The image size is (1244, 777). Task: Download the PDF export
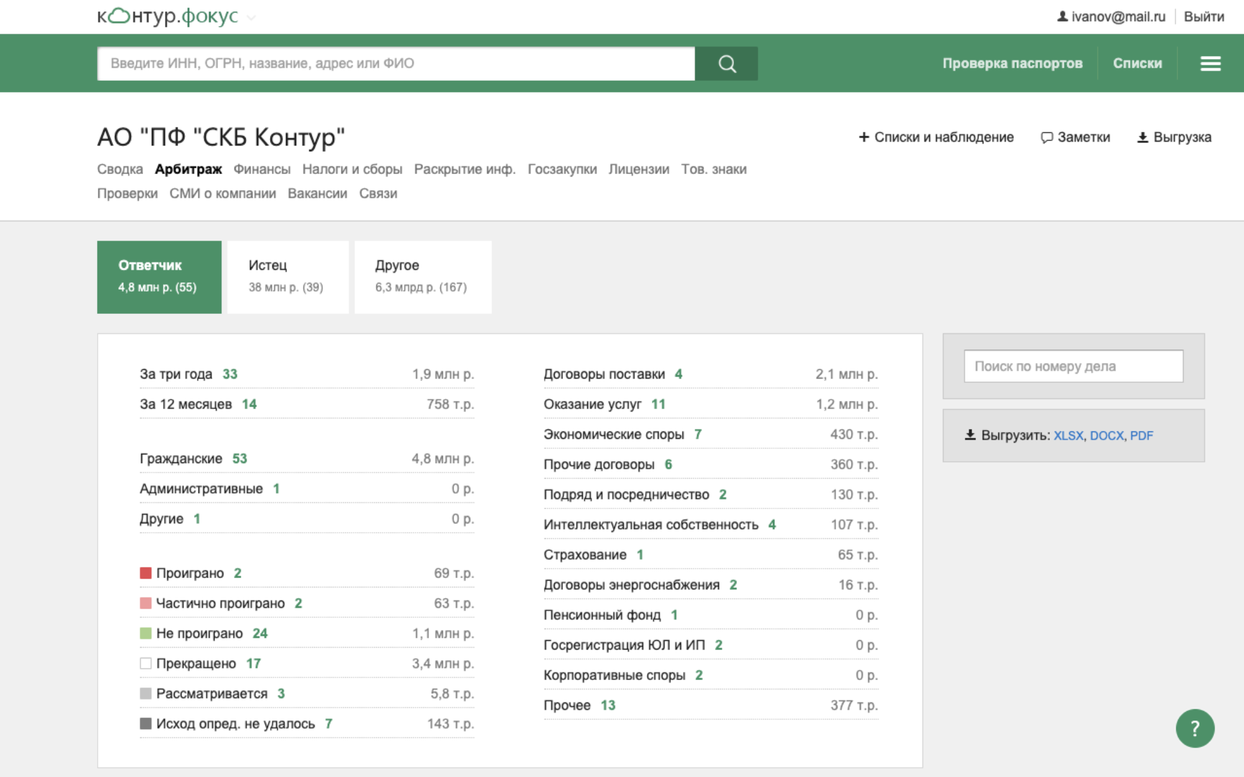[1141, 436]
